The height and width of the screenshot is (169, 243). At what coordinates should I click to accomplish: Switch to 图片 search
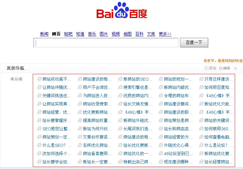pos(104,34)
